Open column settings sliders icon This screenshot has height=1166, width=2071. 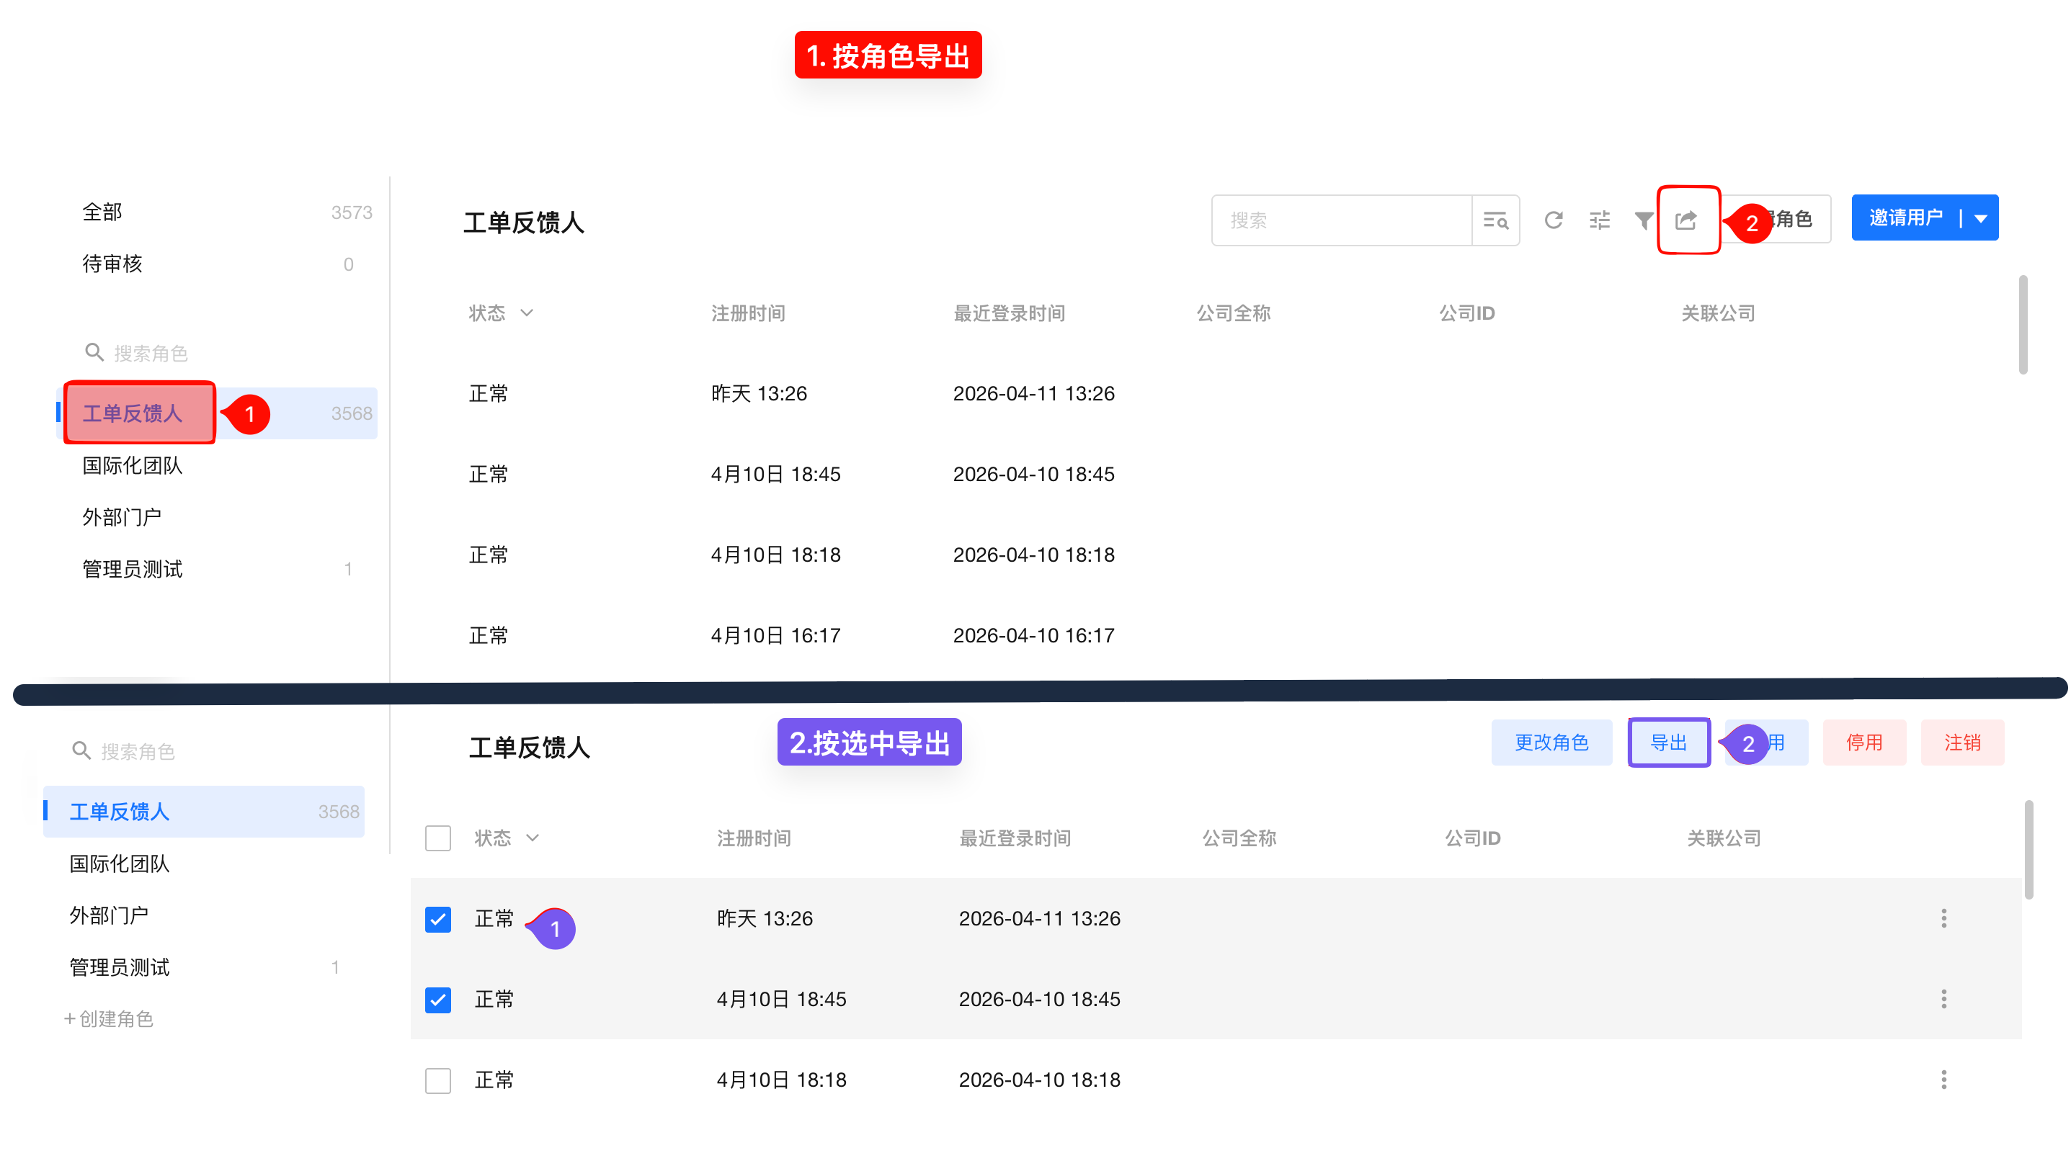pyautogui.click(x=1599, y=220)
